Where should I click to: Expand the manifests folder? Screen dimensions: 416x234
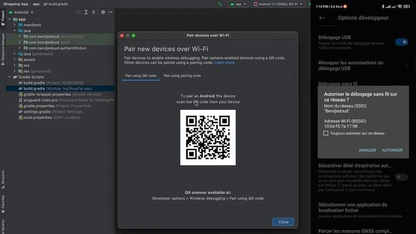(14, 25)
